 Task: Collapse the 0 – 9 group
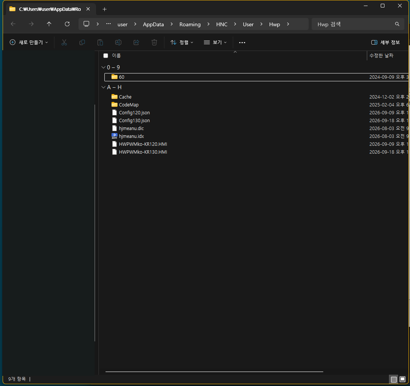(x=103, y=67)
